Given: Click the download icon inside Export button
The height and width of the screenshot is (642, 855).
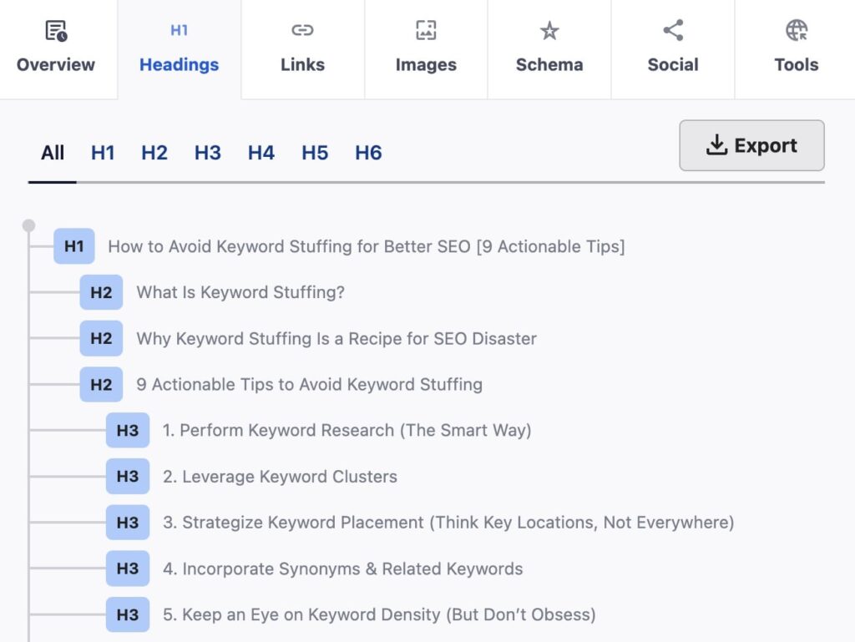Looking at the screenshot, I should pyautogui.click(x=718, y=144).
